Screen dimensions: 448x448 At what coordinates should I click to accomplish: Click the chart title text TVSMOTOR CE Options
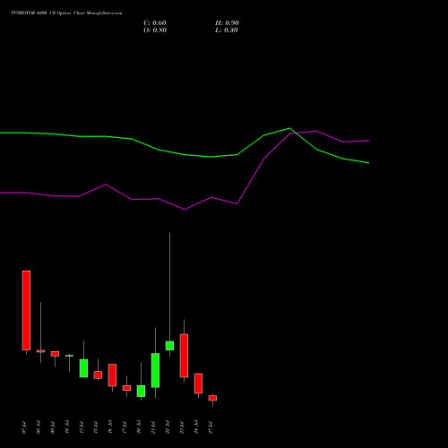tap(66, 13)
